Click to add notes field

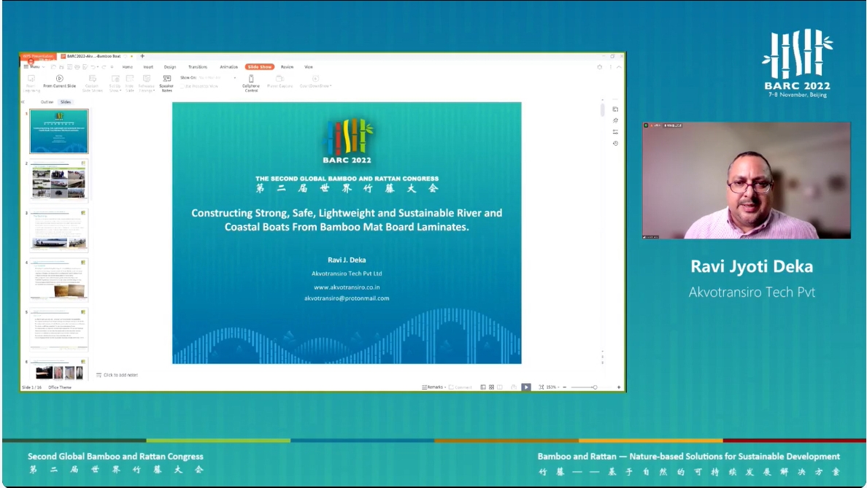click(120, 375)
